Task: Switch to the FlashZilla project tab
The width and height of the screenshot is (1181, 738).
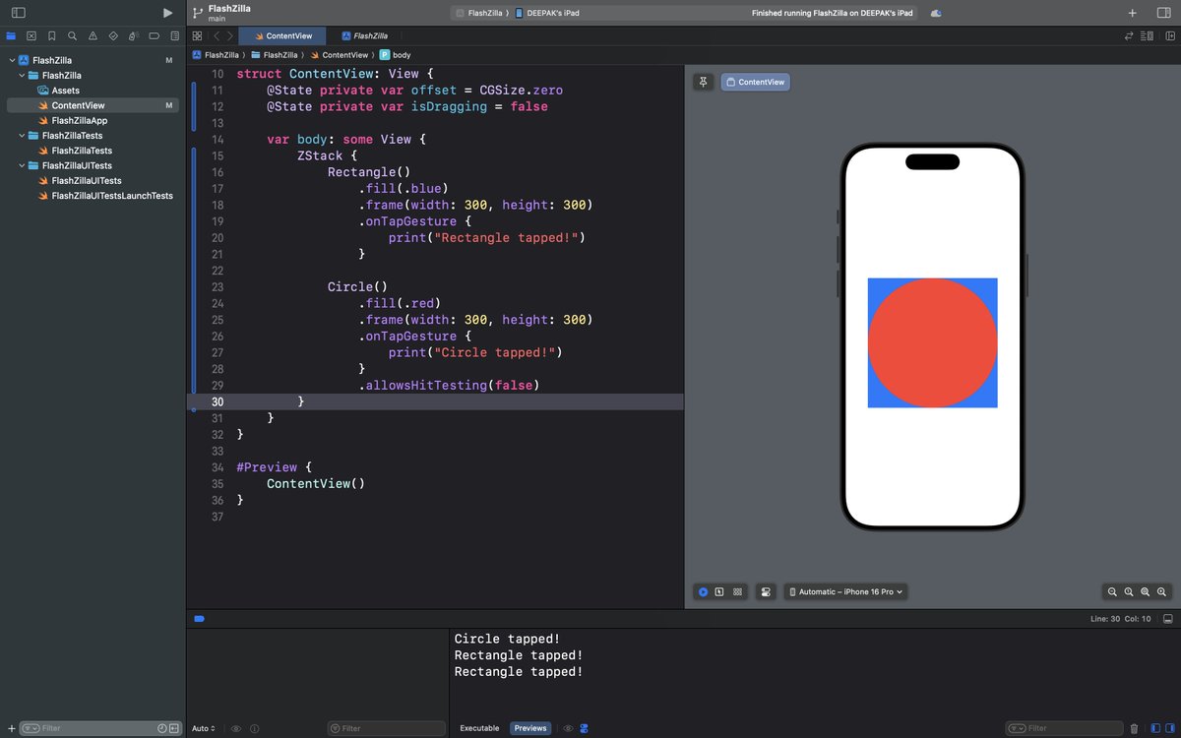Action: [x=364, y=35]
